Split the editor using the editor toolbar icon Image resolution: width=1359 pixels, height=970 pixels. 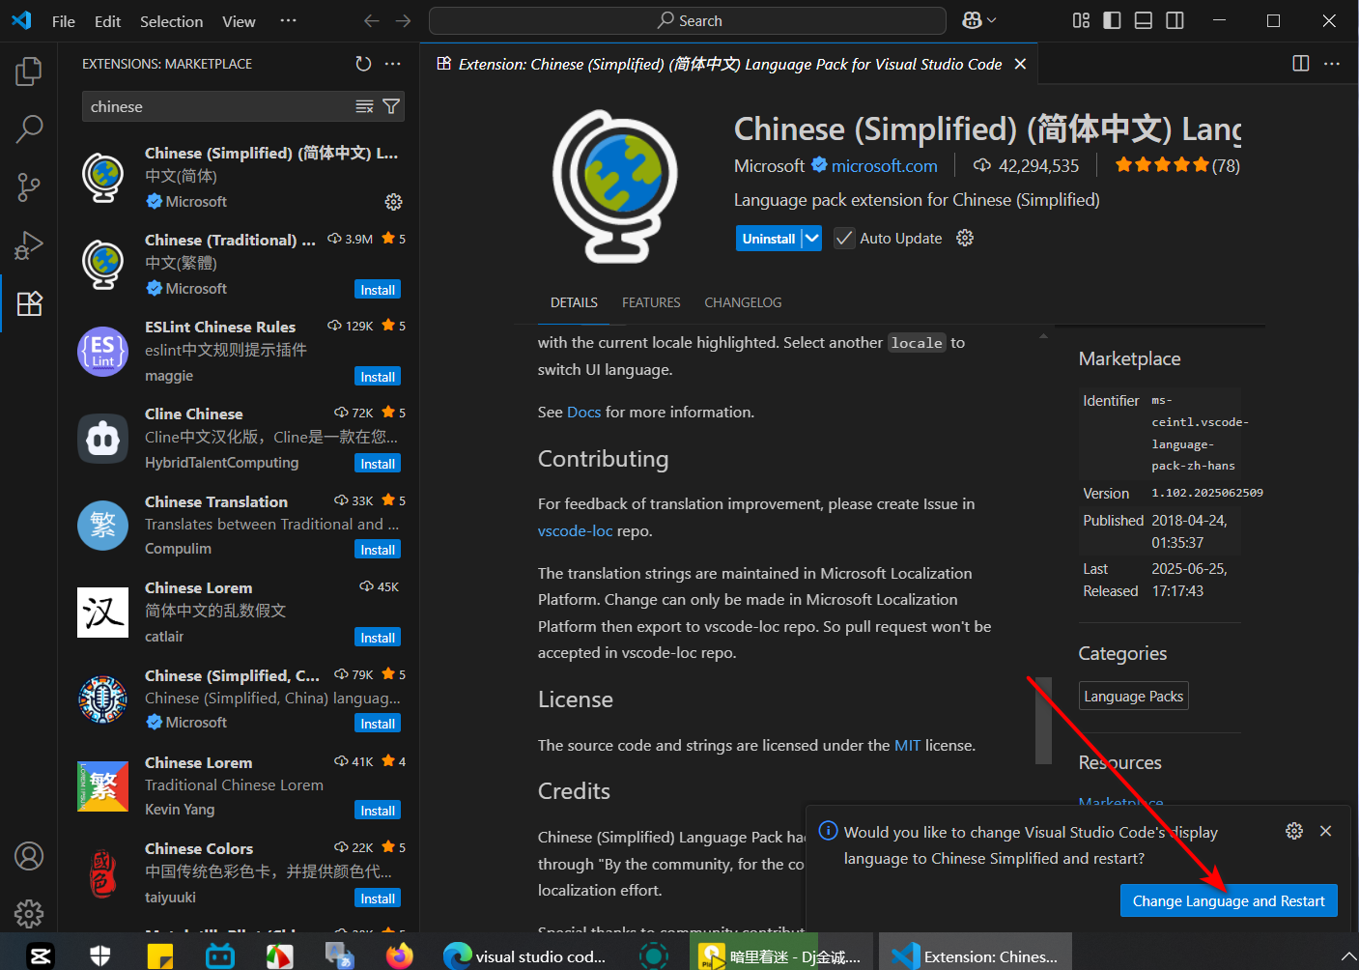1300,64
